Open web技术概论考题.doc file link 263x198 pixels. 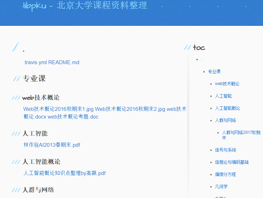coord(73,117)
